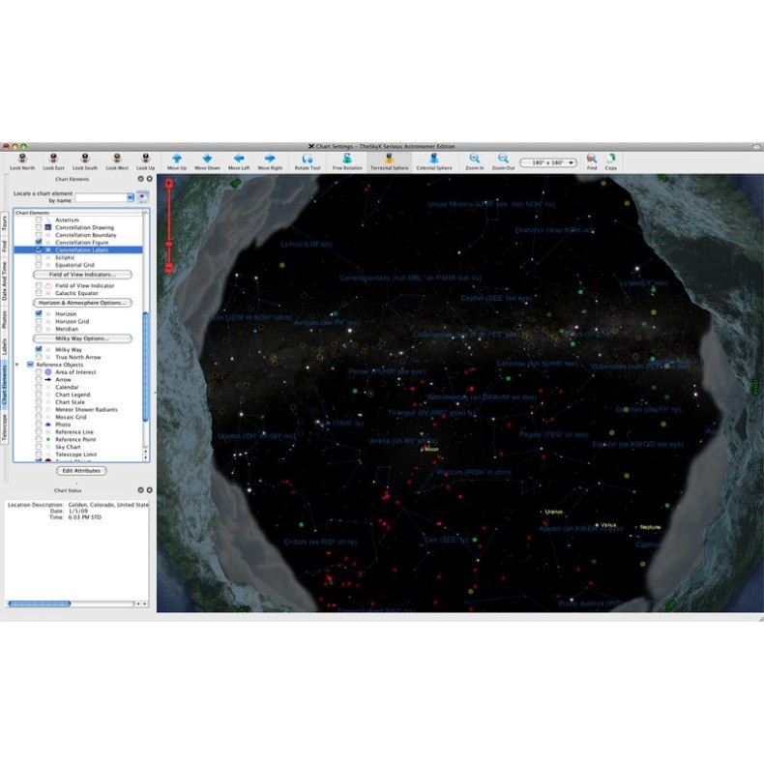Open the Find tool in toolbar
The image size is (764, 764).
point(591,159)
